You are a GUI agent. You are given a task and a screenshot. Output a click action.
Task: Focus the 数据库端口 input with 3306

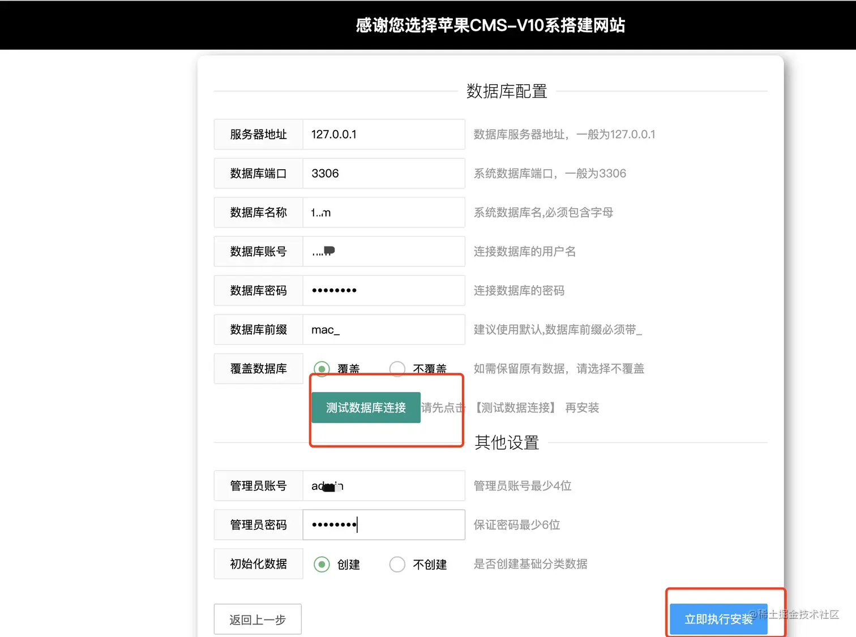tap(384, 173)
